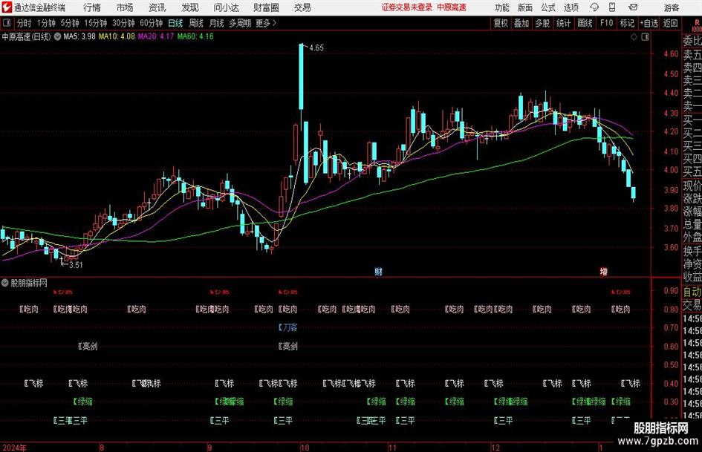Click the 3.51 low price label
The height and width of the screenshot is (452, 702).
pyautogui.click(x=76, y=265)
